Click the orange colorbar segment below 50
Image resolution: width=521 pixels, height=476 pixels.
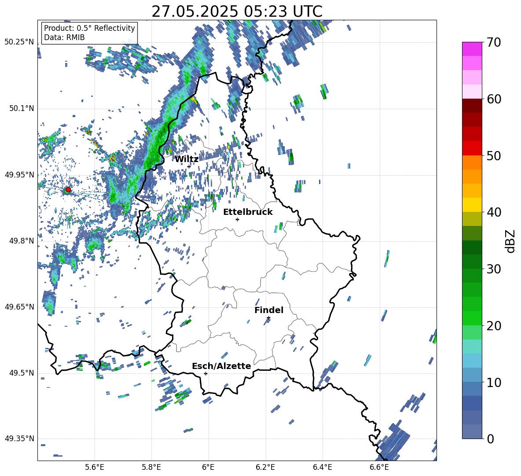(x=472, y=162)
